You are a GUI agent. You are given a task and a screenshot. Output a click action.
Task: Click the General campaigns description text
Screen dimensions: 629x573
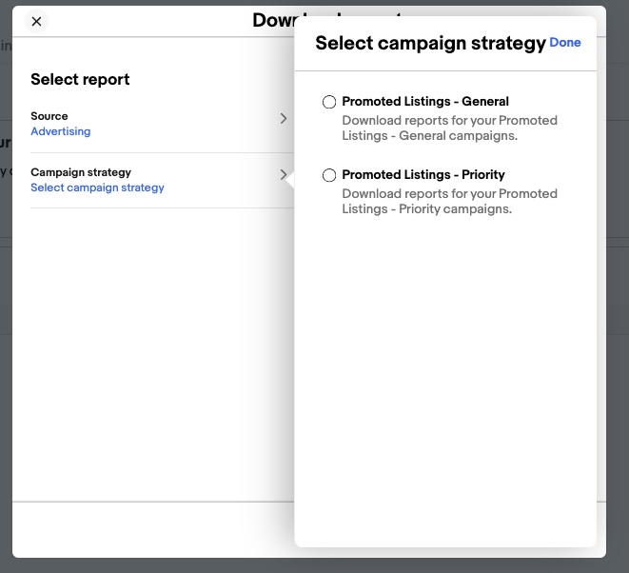tap(449, 128)
